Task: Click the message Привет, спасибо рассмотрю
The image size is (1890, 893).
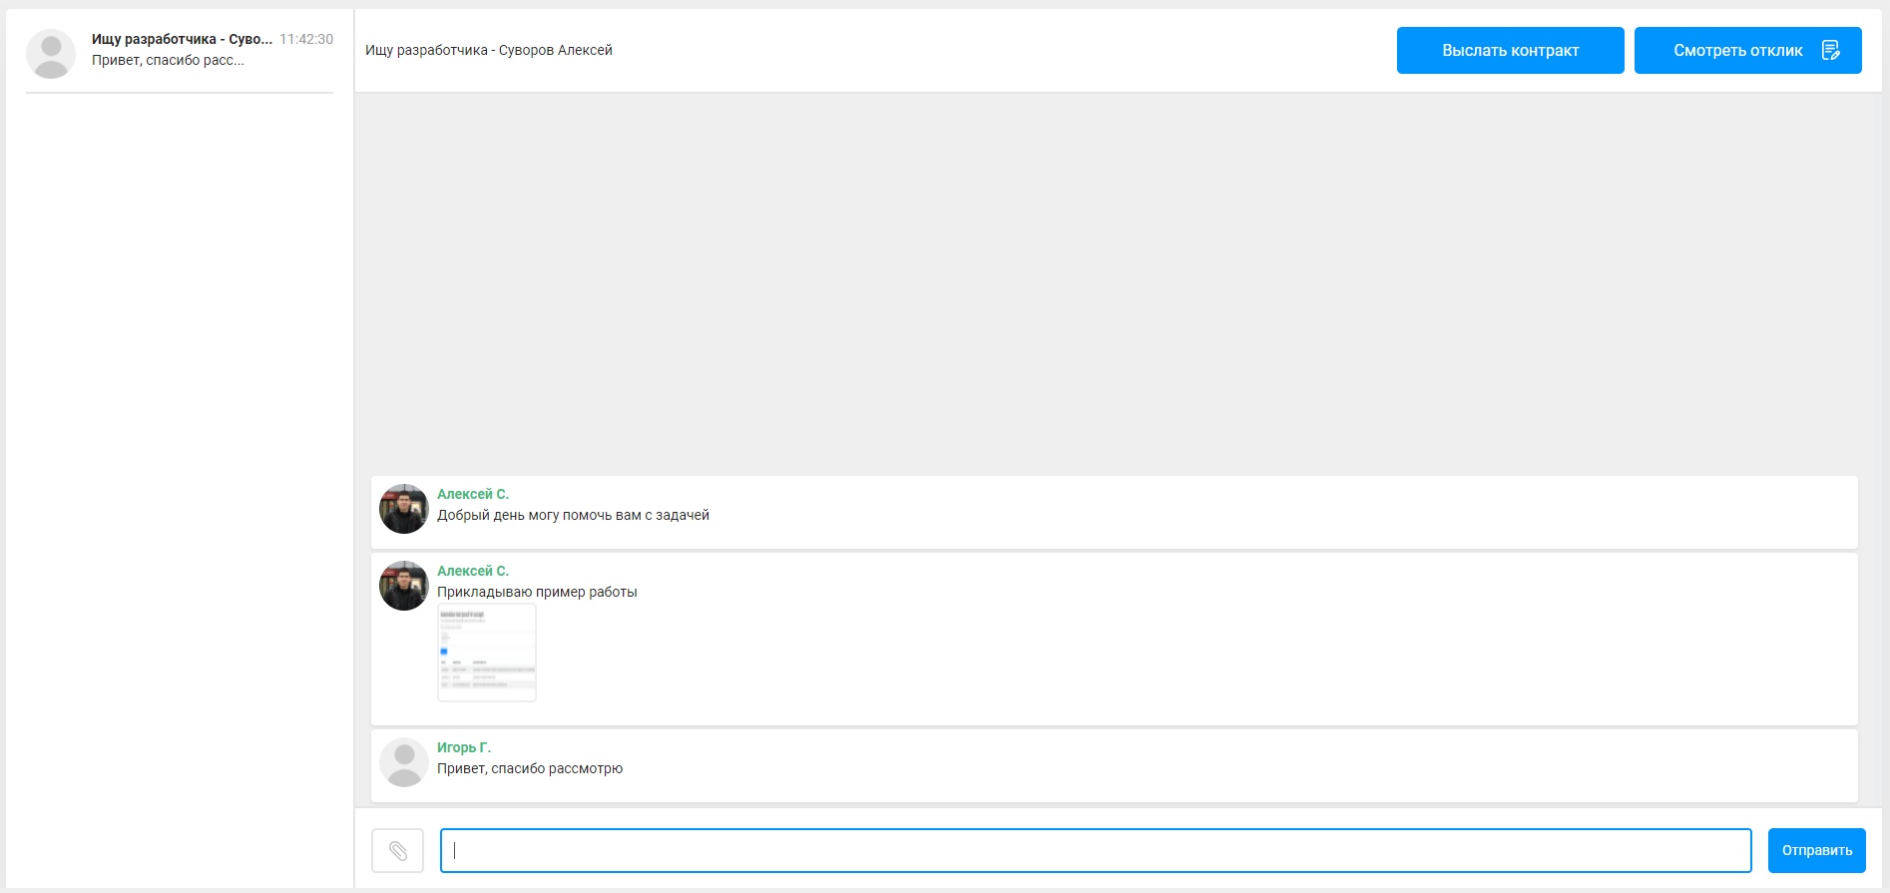Action: point(530,768)
